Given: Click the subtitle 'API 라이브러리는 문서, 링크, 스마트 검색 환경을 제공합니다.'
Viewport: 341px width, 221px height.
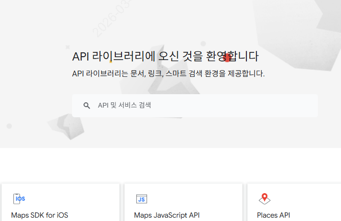Looking at the screenshot, I should tap(168, 74).
